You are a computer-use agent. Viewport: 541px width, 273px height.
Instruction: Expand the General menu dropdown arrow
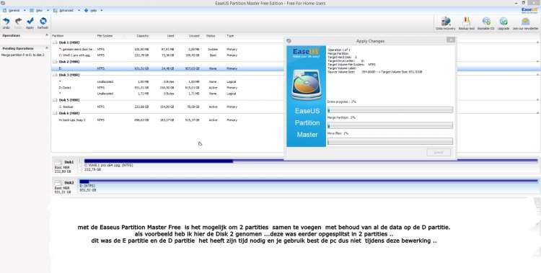25,10
